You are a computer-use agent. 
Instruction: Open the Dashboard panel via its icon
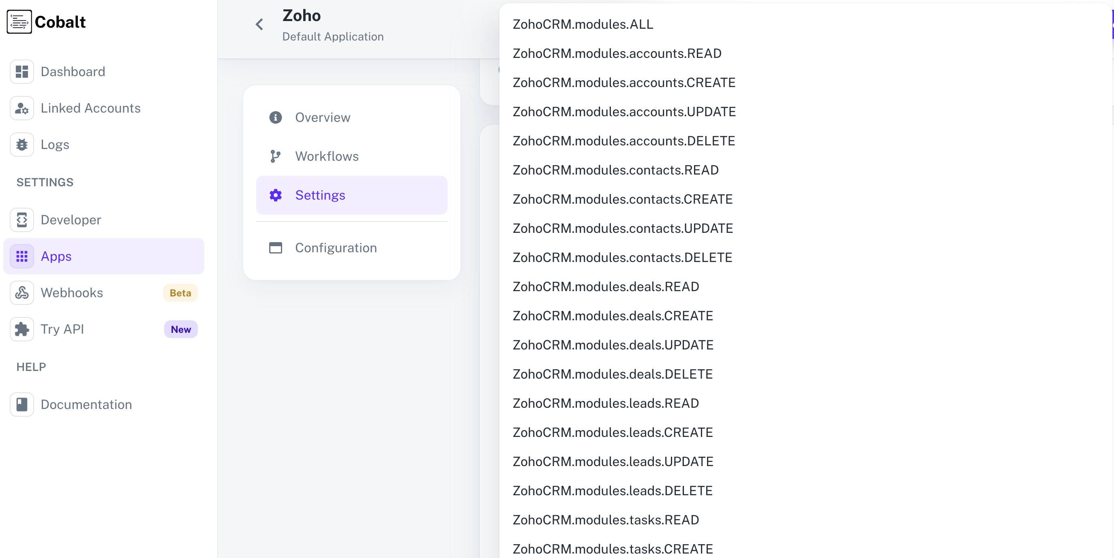[x=21, y=71]
